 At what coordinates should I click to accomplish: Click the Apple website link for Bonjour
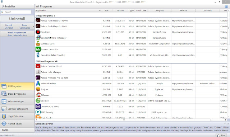pyautogui.click(x=183, y=89)
